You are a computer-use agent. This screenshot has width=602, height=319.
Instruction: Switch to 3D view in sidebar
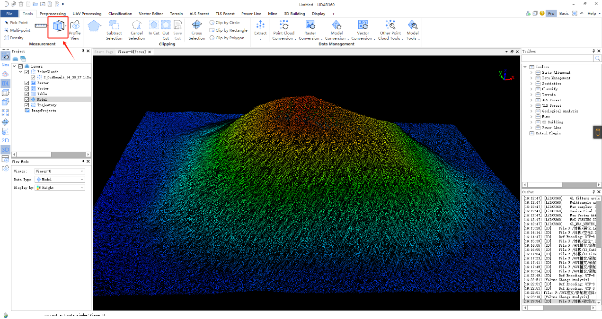click(5, 149)
